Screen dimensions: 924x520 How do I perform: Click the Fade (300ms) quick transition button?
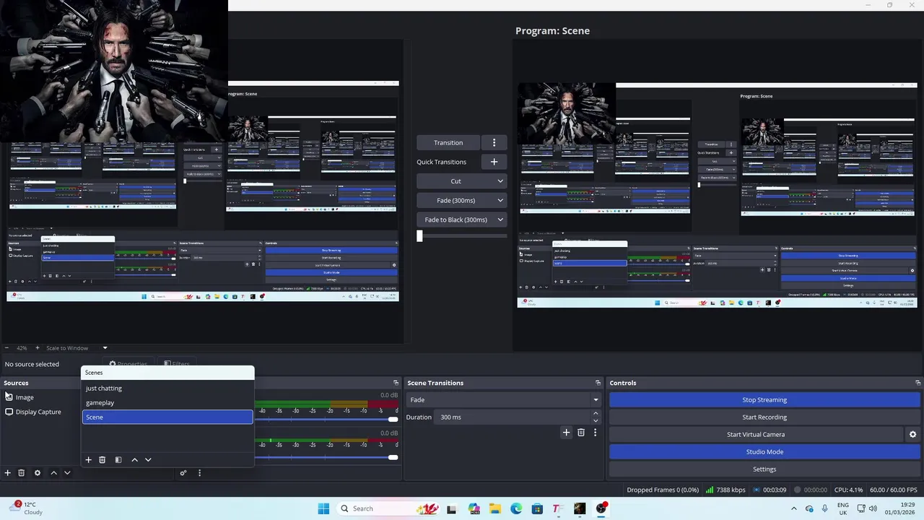[456, 200]
